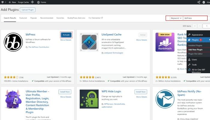
Task: Open the WPS Hide Login title link
Action: click(x=111, y=91)
